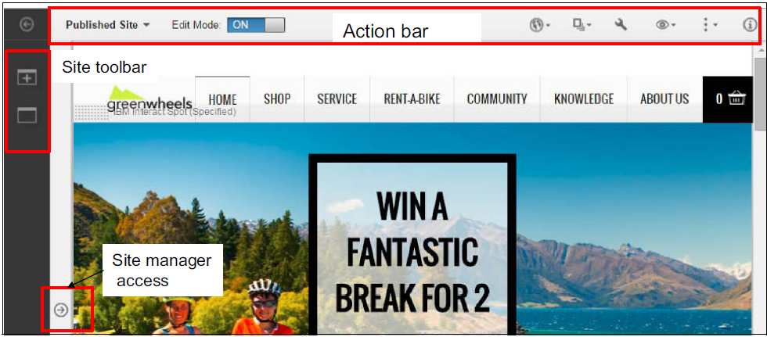
Task: Go to the RENT-A-BIKE page
Action: tap(412, 99)
